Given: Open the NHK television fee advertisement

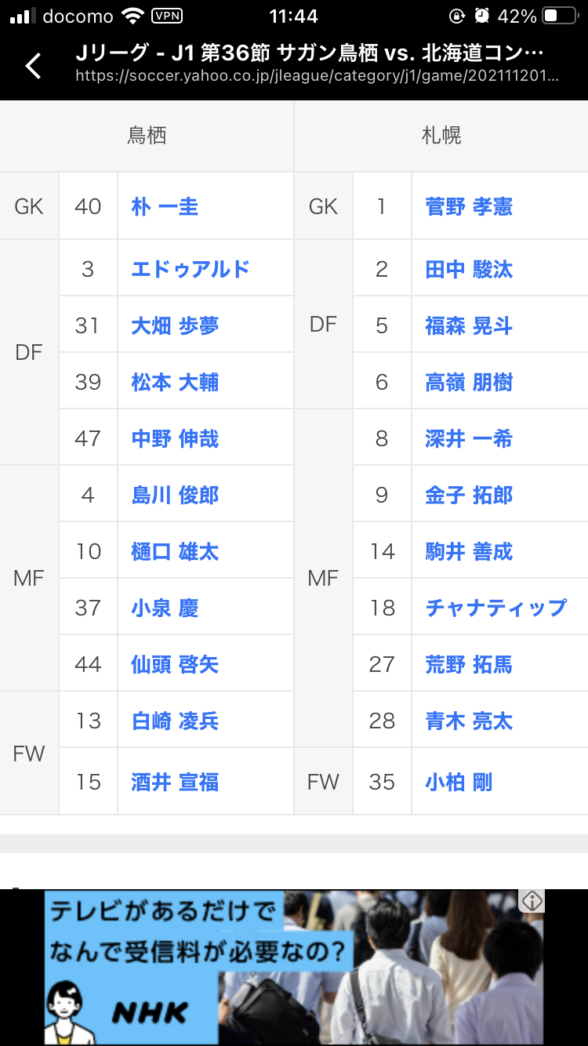Looking at the screenshot, I should 314,967.
